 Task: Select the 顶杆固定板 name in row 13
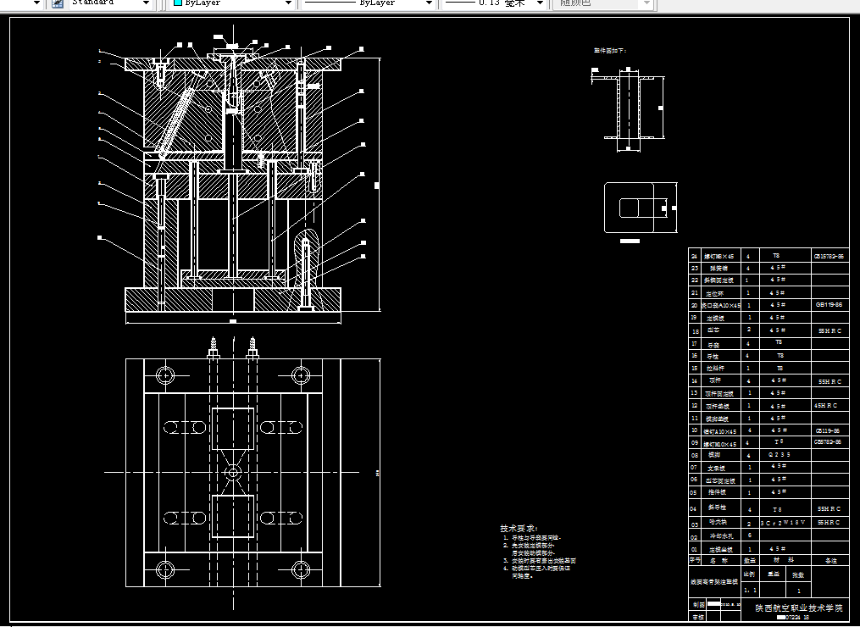point(719,393)
